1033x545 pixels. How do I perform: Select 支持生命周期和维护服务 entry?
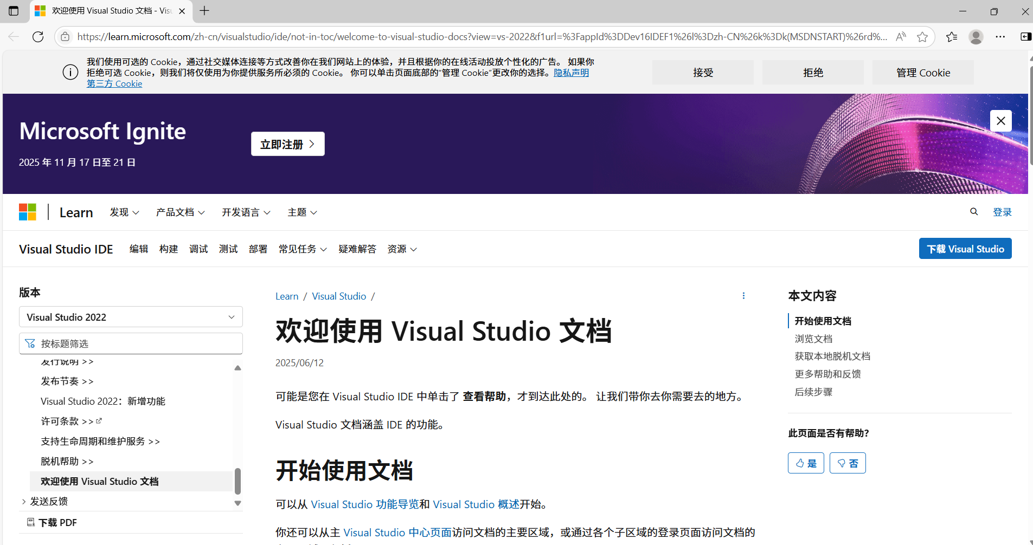(x=100, y=442)
